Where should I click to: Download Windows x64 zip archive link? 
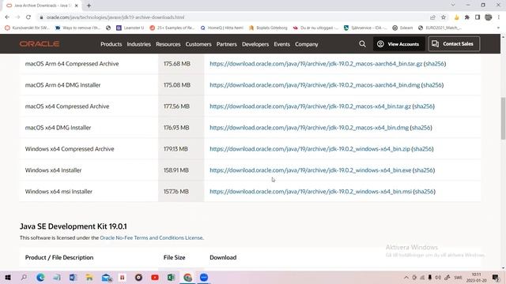pyautogui.click(x=310, y=149)
